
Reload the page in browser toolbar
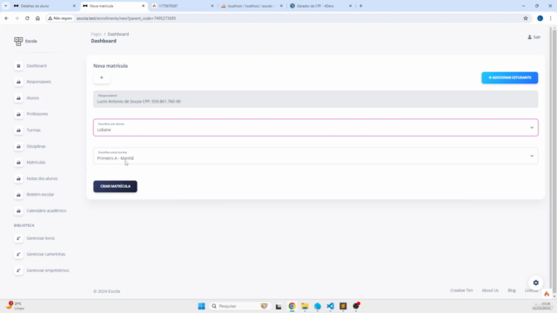[x=27, y=18]
